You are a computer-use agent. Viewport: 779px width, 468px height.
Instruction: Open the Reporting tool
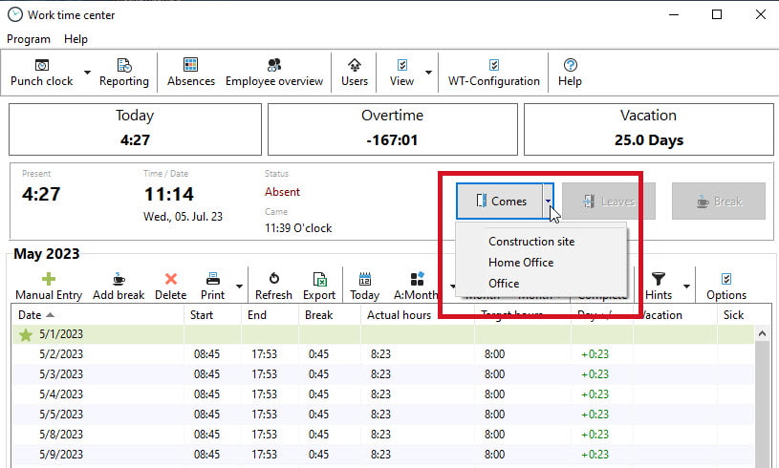123,73
